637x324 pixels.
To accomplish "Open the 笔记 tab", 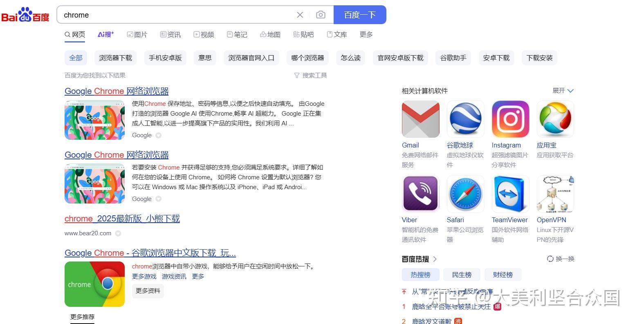I will [237, 34].
